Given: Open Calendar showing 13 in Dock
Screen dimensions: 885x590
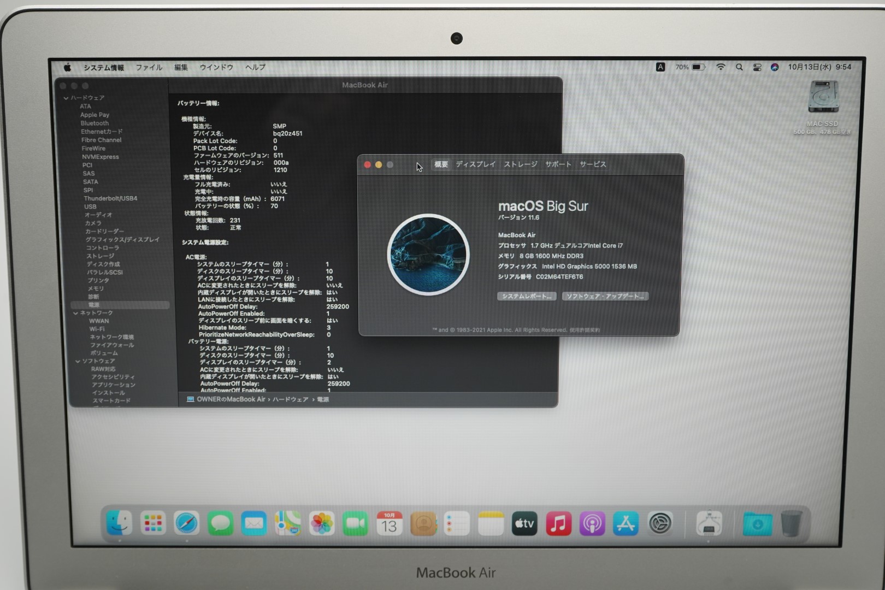Looking at the screenshot, I should click(390, 523).
